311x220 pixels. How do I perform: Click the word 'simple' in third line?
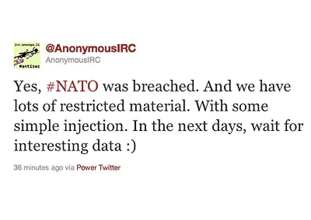tap(37, 127)
